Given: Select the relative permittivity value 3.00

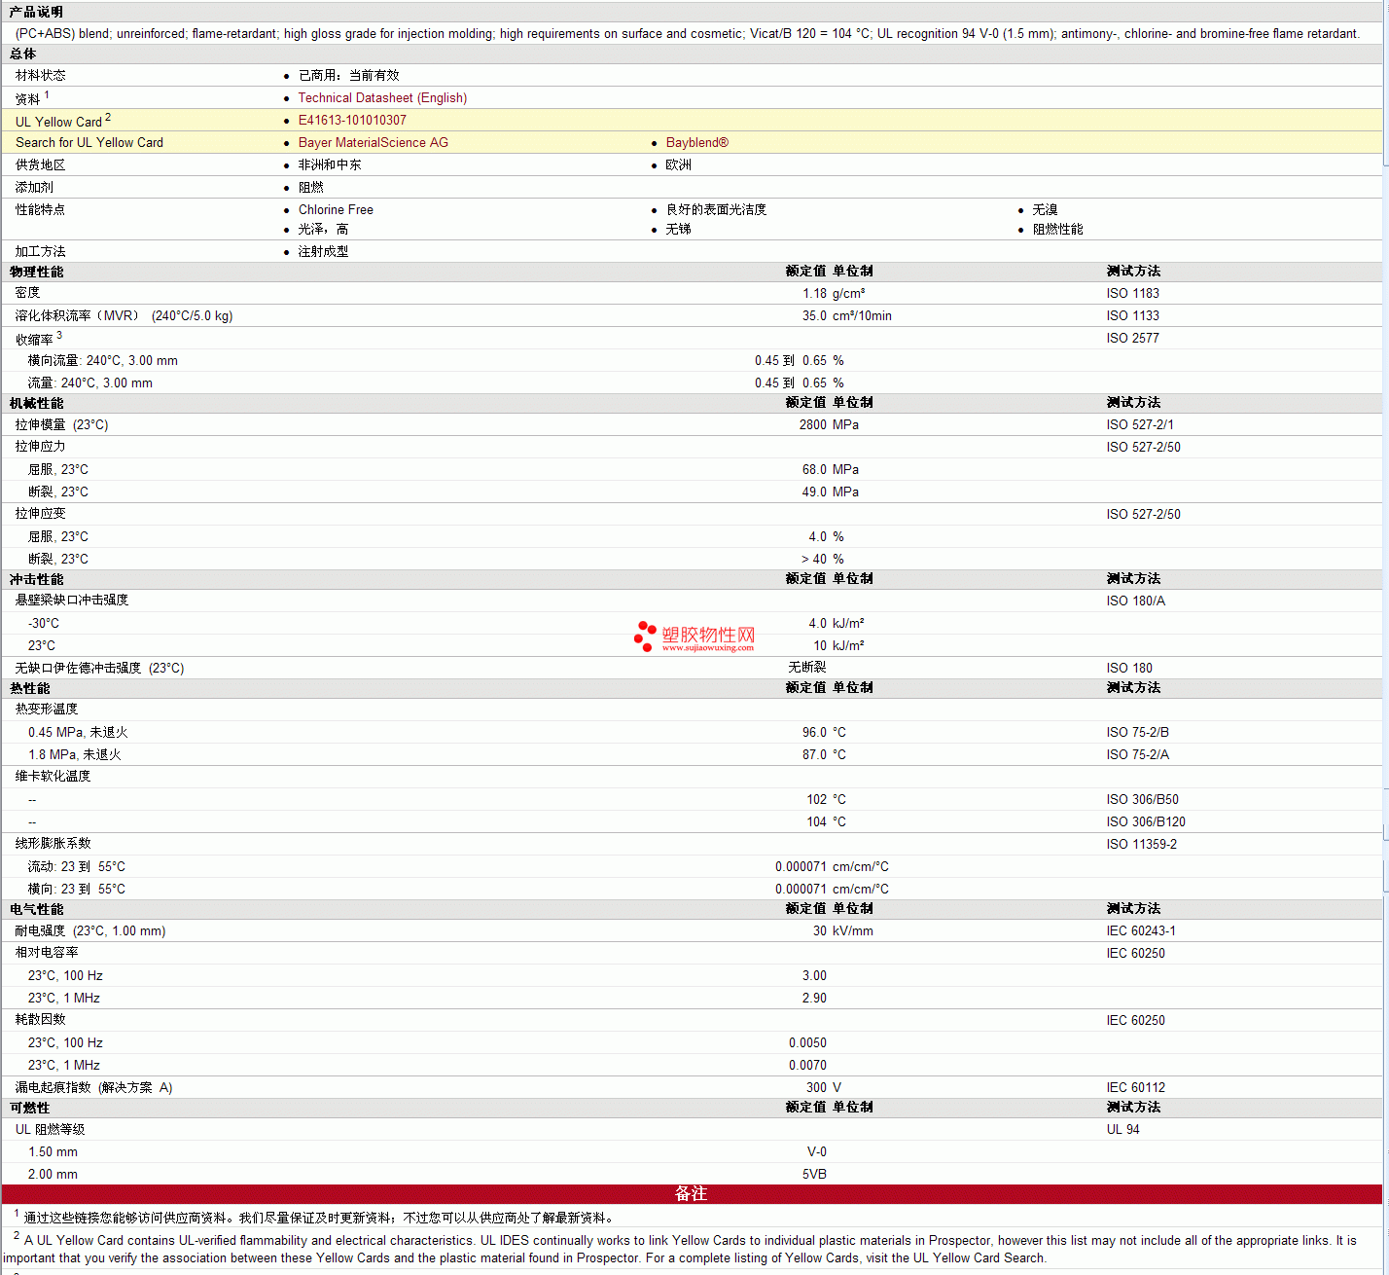Looking at the screenshot, I should click(x=815, y=976).
